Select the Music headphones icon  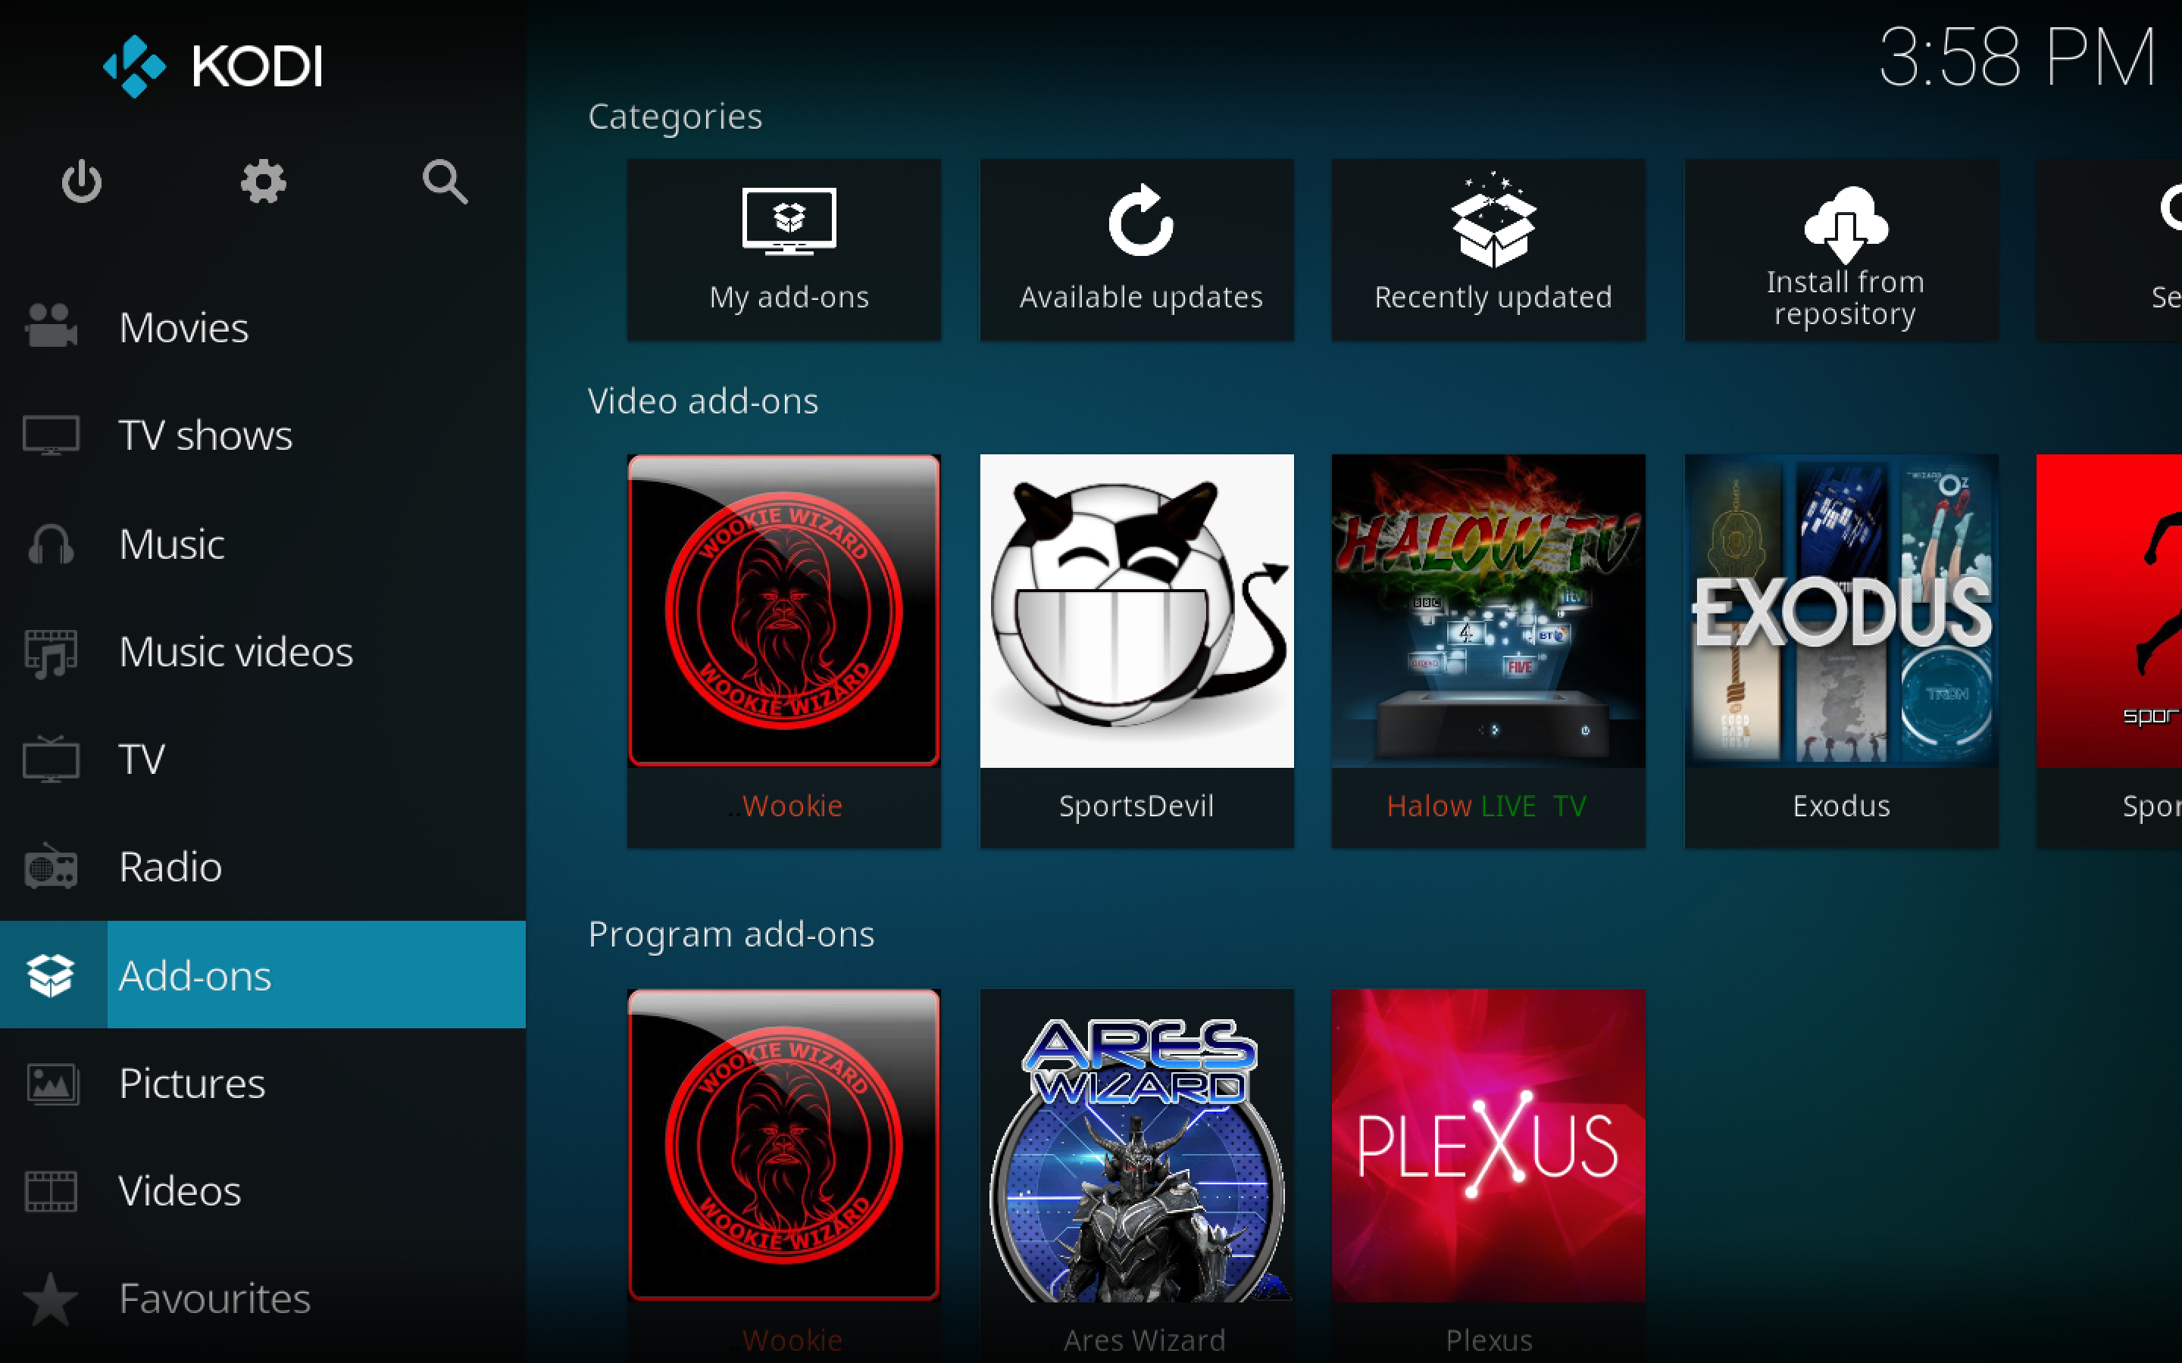(x=52, y=544)
